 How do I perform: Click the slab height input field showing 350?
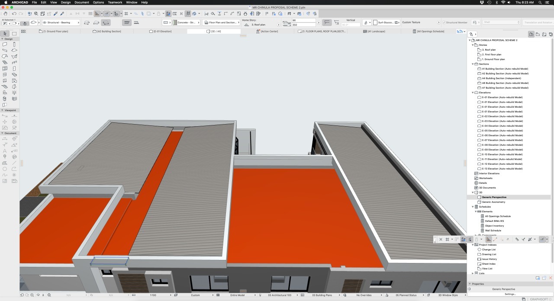click(x=303, y=25)
